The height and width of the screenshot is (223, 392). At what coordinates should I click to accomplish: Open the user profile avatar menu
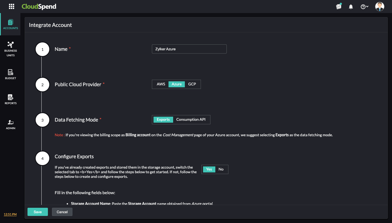(x=379, y=7)
